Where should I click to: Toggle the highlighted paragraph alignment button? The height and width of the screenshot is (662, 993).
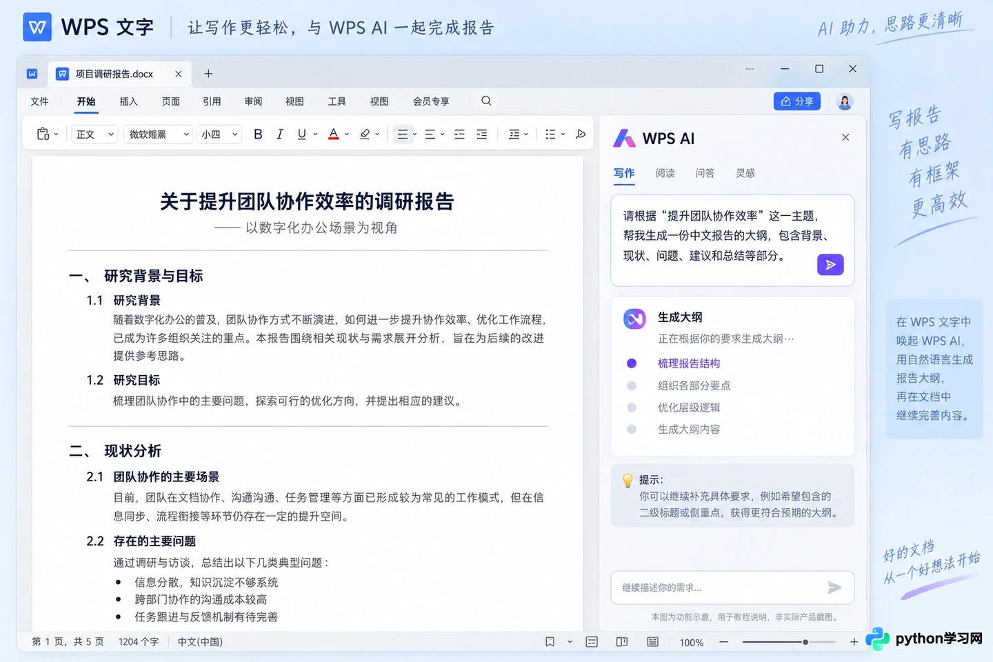point(405,134)
